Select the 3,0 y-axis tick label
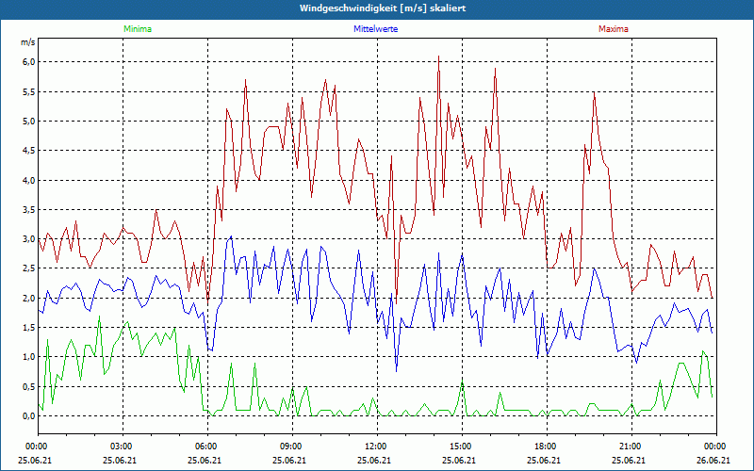The image size is (754, 471). pyautogui.click(x=27, y=239)
